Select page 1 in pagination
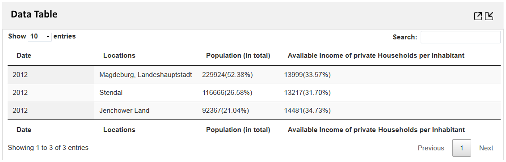506x162 pixels. (x=462, y=148)
